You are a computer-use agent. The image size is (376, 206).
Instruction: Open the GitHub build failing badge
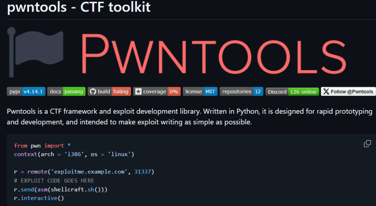tap(109, 91)
